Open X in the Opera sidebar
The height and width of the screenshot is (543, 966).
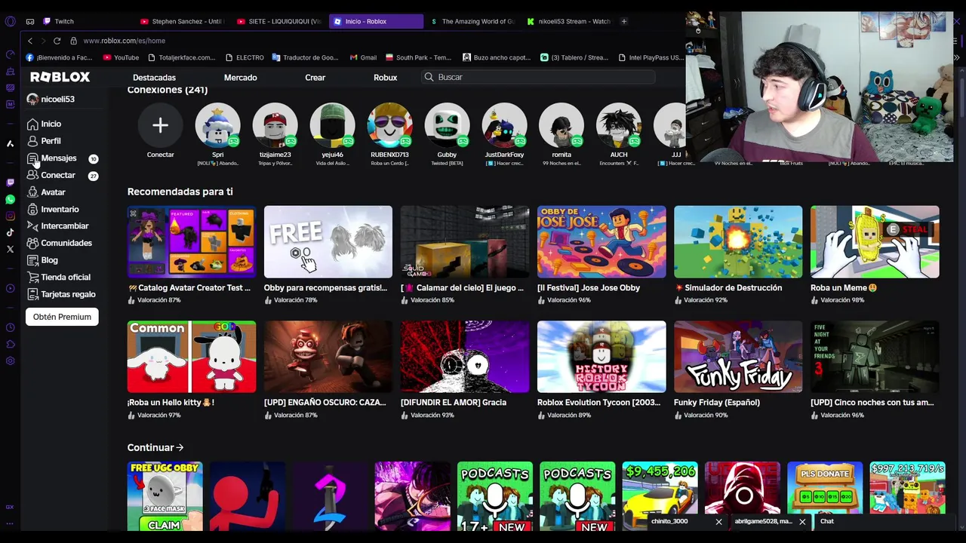pyautogui.click(x=10, y=249)
